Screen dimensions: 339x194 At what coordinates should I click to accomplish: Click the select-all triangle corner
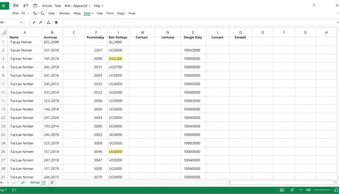[4, 32]
